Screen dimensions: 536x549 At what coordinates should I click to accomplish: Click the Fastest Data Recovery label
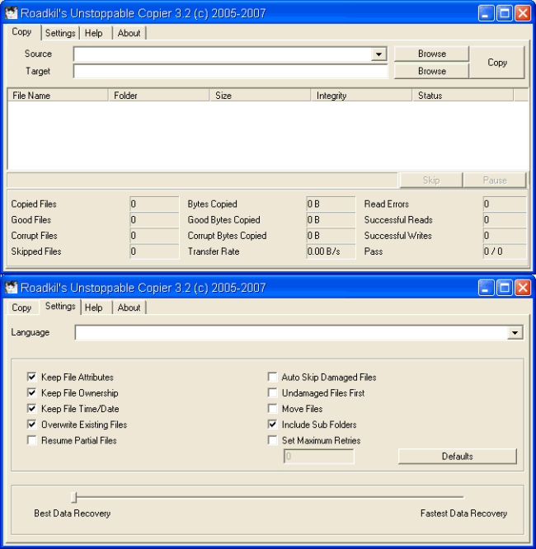[463, 514]
